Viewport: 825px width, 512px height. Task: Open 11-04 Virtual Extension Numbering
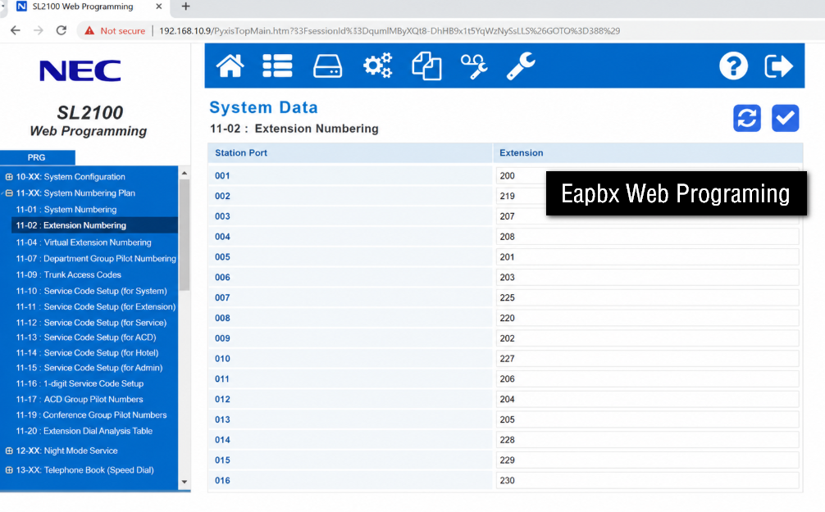[84, 242]
